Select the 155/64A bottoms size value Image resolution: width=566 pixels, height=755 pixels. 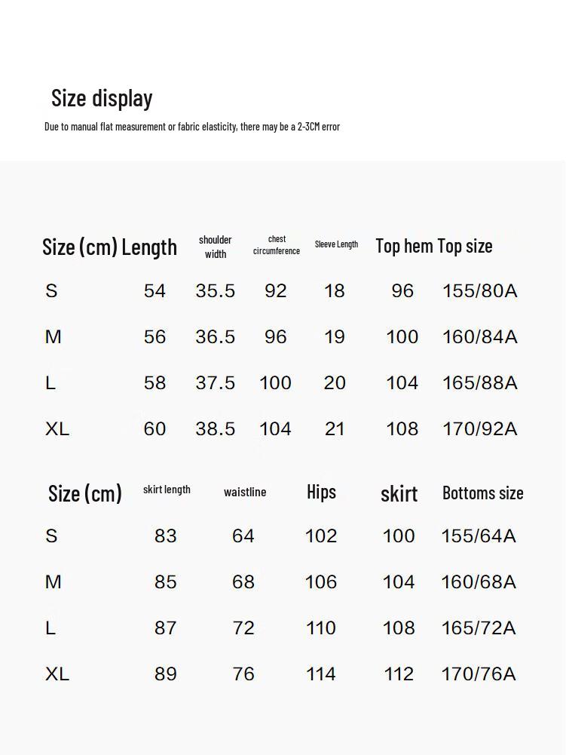click(479, 536)
